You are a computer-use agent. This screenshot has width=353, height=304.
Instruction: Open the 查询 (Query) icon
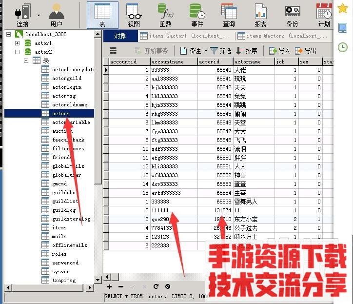[x=229, y=15]
